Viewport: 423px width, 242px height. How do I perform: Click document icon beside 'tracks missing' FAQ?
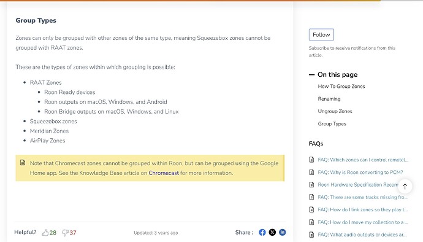311,197
